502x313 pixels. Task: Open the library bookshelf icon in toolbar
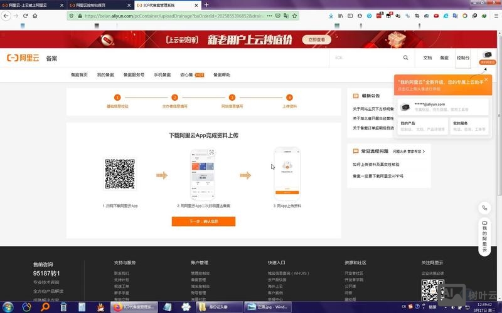[340, 16]
